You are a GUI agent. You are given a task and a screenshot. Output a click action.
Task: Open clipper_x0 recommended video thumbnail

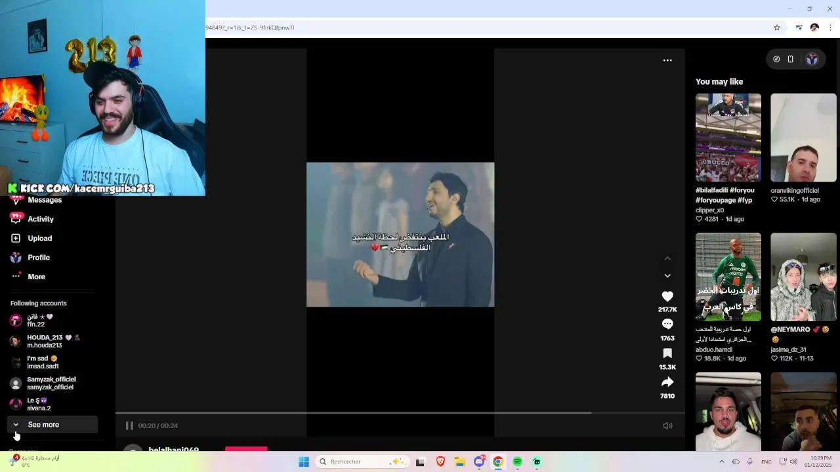point(728,138)
